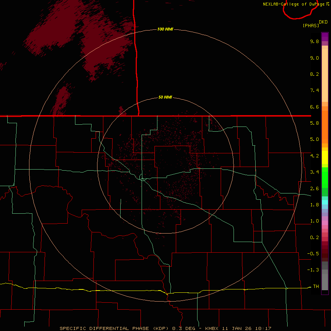Click the -1.3 value on color scale
Image resolution: width=331 pixels, height=331 pixels.
pyautogui.click(x=313, y=270)
